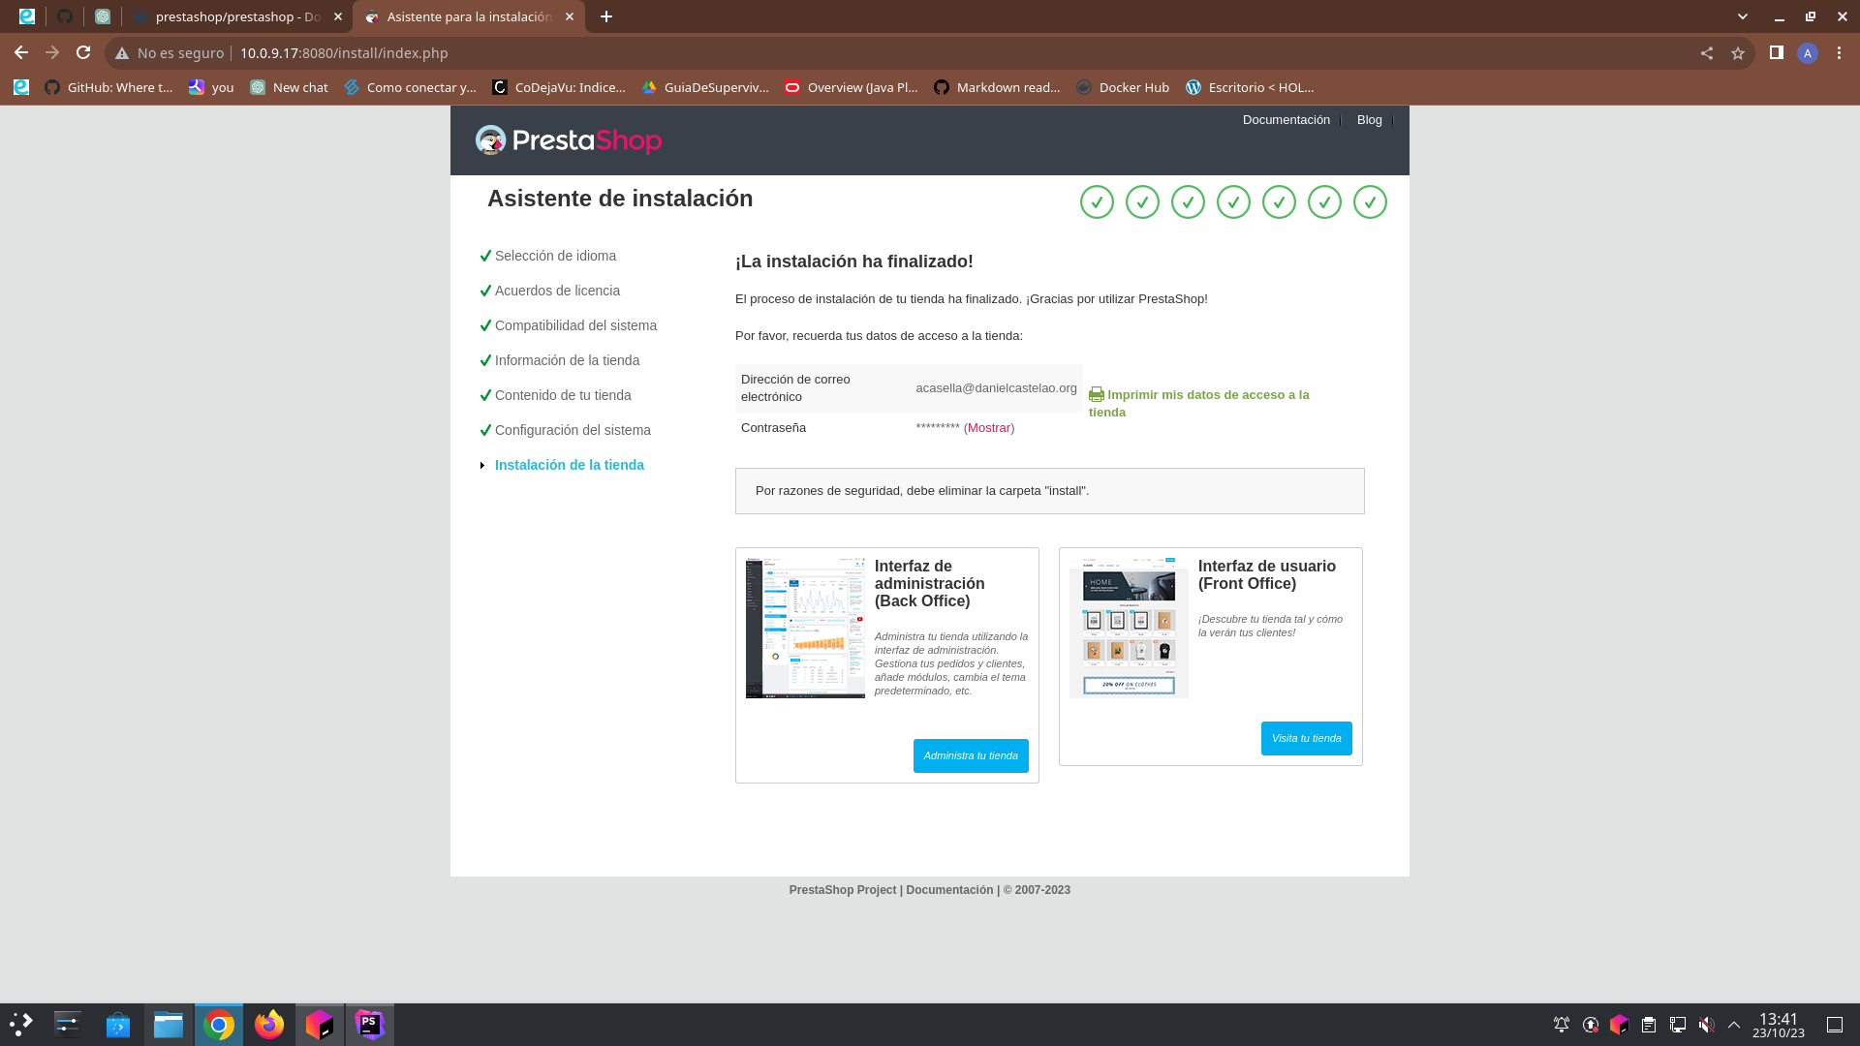Screen dimensions: 1860x1046
Task: Click 'Visita tu tienda' button
Action: click(1306, 739)
